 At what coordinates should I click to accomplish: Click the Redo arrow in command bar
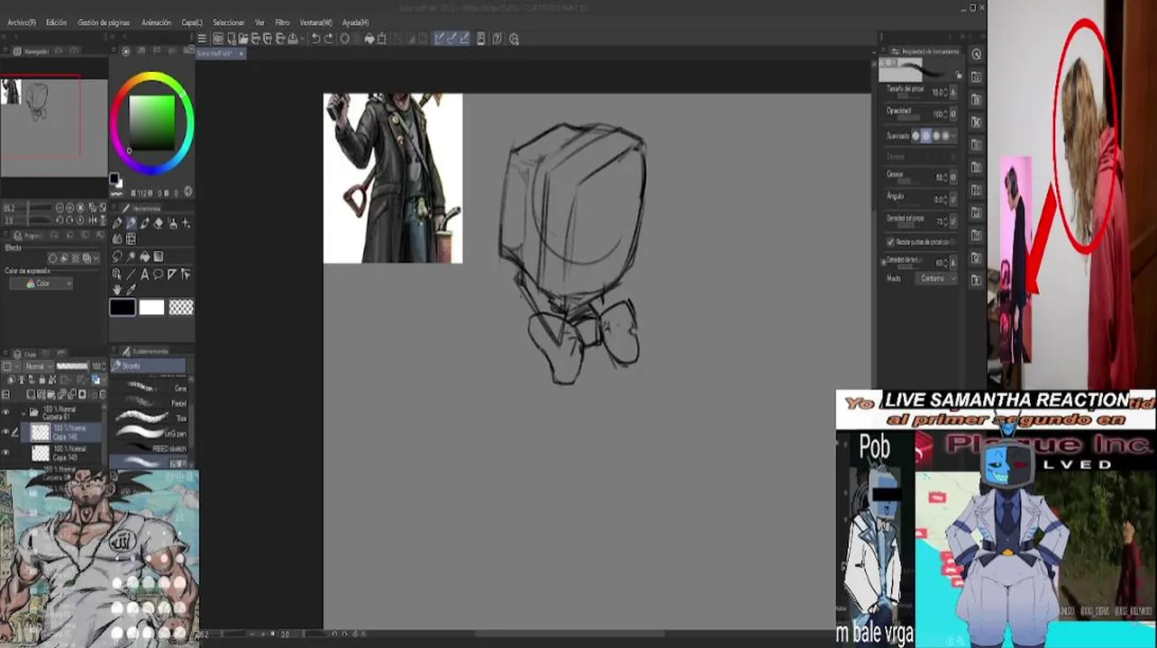[x=328, y=39]
